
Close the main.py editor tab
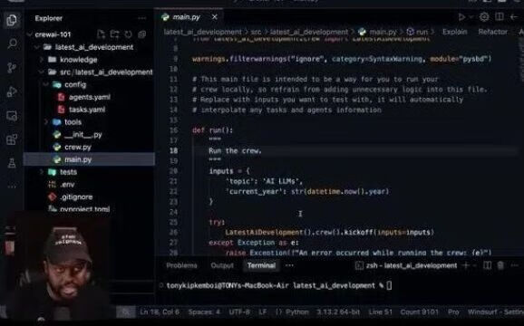click(215, 16)
